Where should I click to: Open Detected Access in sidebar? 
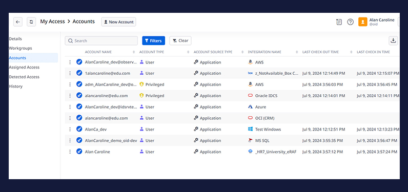coord(24,77)
